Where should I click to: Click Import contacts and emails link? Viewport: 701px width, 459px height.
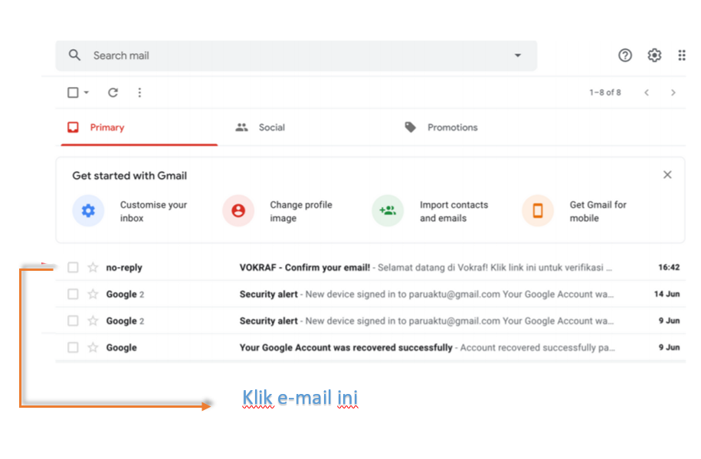[454, 211]
